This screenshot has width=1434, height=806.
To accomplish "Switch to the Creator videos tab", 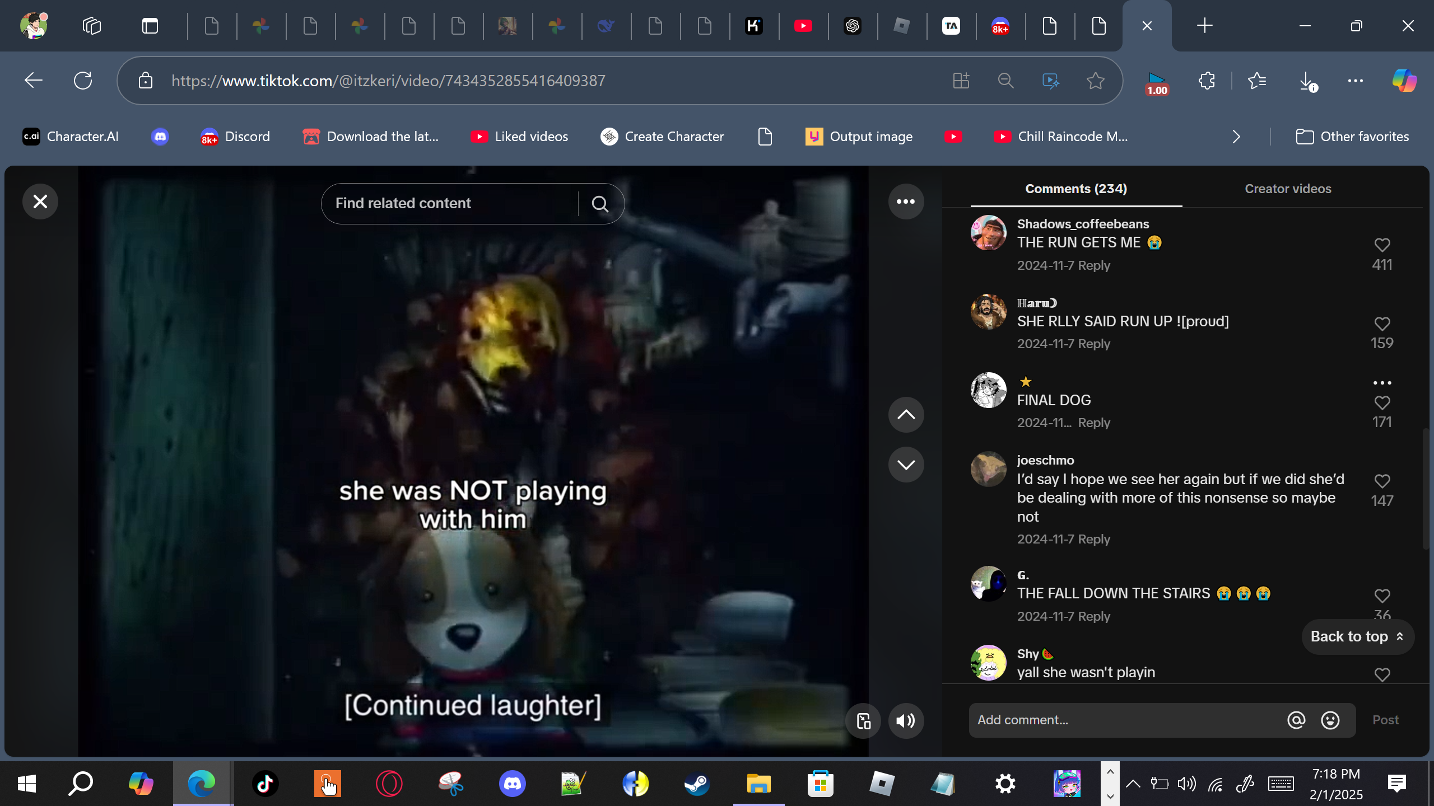I will tap(1288, 189).
